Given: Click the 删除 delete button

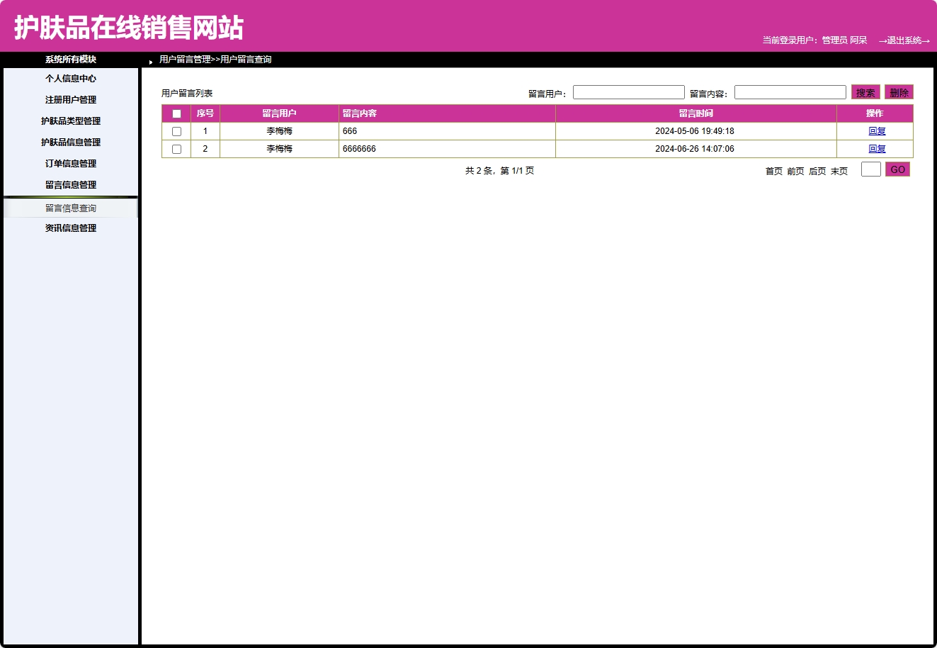Looking at the screenshot, I should (x=899, y=91).
